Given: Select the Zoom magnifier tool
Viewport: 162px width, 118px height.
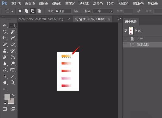Looking at the screenshot, I should [x=13, y=82].
